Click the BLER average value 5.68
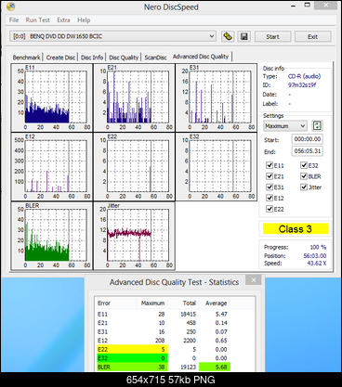 (x=215, y=367)
